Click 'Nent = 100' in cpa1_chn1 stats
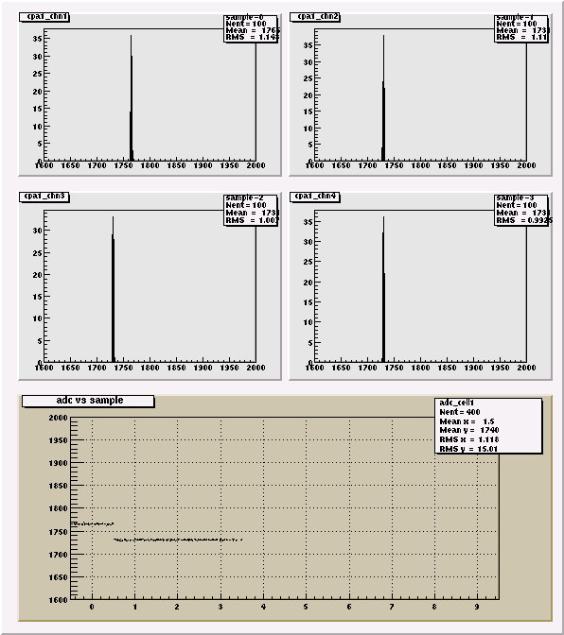The width and height of the screenshot is (564, 635). 246,24
